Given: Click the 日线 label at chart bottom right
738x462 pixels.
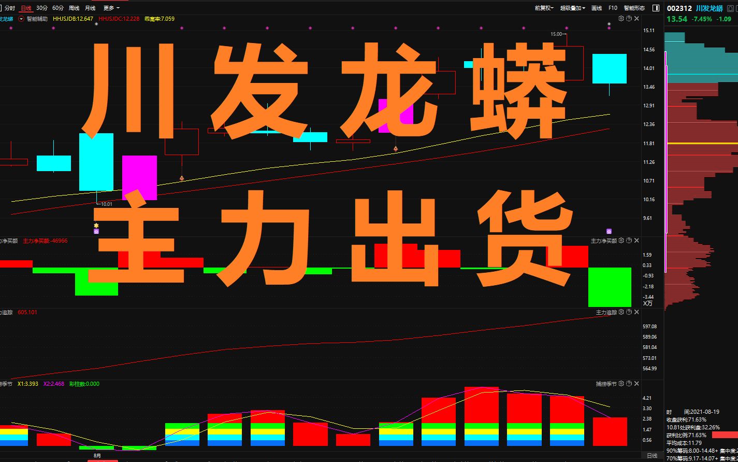Looking at the screenshot, I should [652, 456].
